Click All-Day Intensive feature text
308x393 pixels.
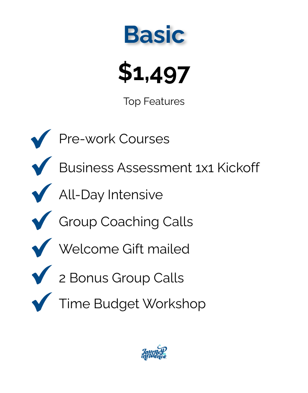click(x=111, y=195)
